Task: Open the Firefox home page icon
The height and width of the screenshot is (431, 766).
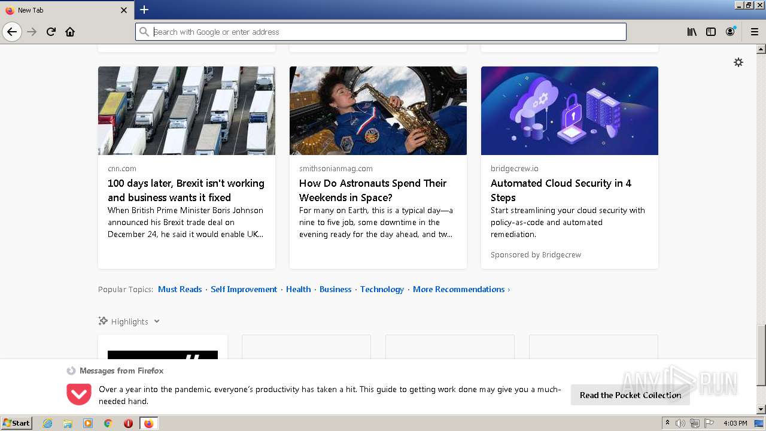Action: (x=70, y=32)
